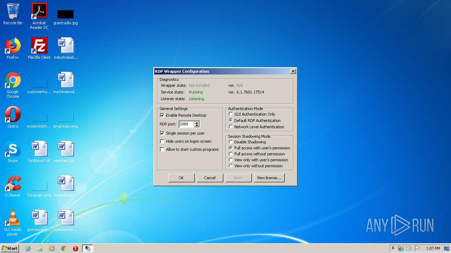
Task: Click the Apply button
Action: (239, 178)
